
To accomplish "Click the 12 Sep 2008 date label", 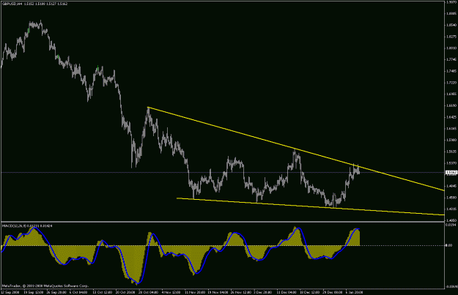I will tap(10, 292).
